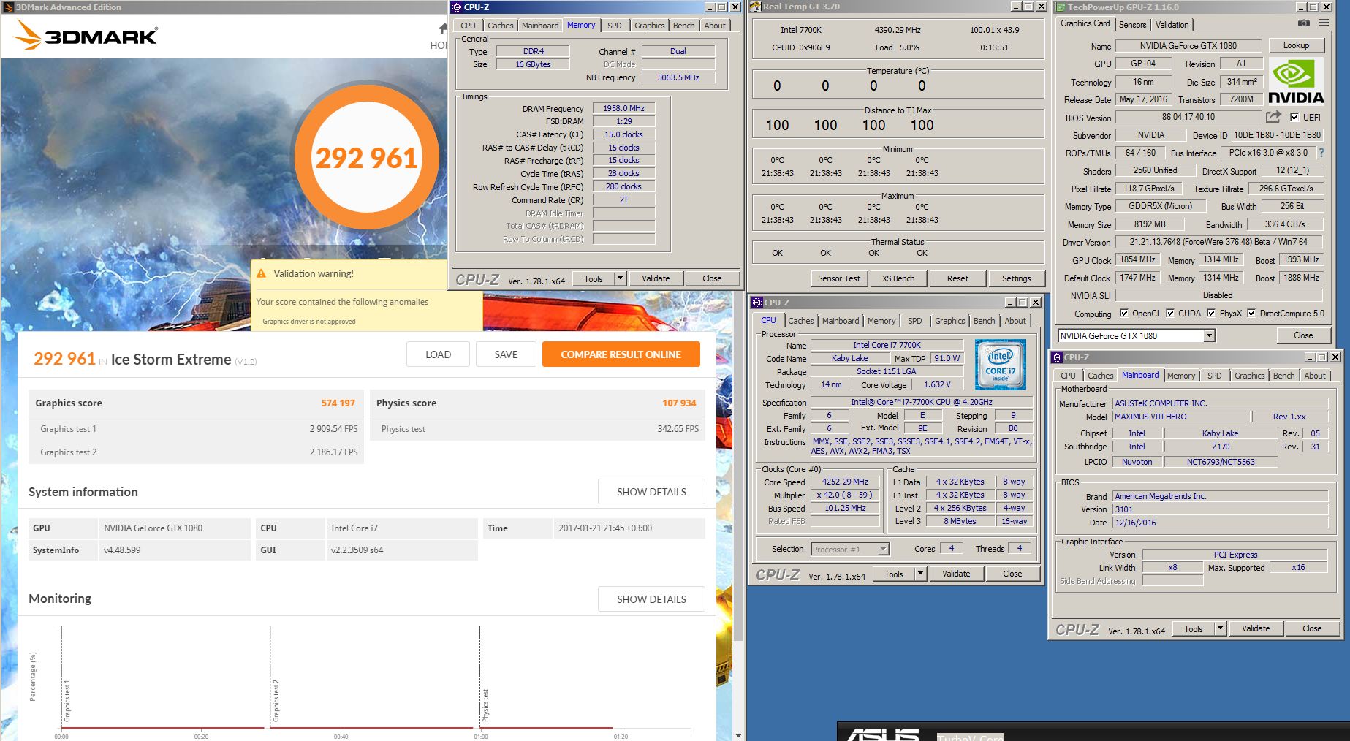Open the Tools dropdown arrow in CPU-Z Memory window
Image resolution: width=1350 pixels, height=741 pixels.
click(x=620, y=278)
